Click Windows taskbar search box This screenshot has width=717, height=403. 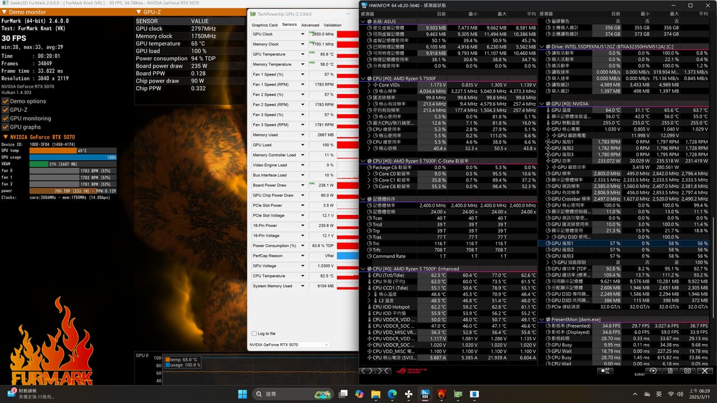[292, 394]
